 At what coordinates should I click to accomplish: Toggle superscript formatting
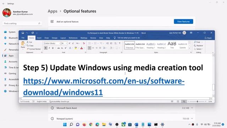click(66, 48)
